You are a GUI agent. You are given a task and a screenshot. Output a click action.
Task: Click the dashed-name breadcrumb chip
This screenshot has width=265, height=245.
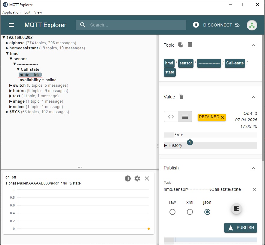209,63
